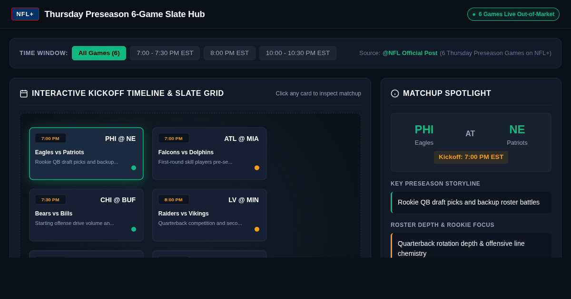Click the 'First-round skill players pre-se...' description

pos(196,162)
